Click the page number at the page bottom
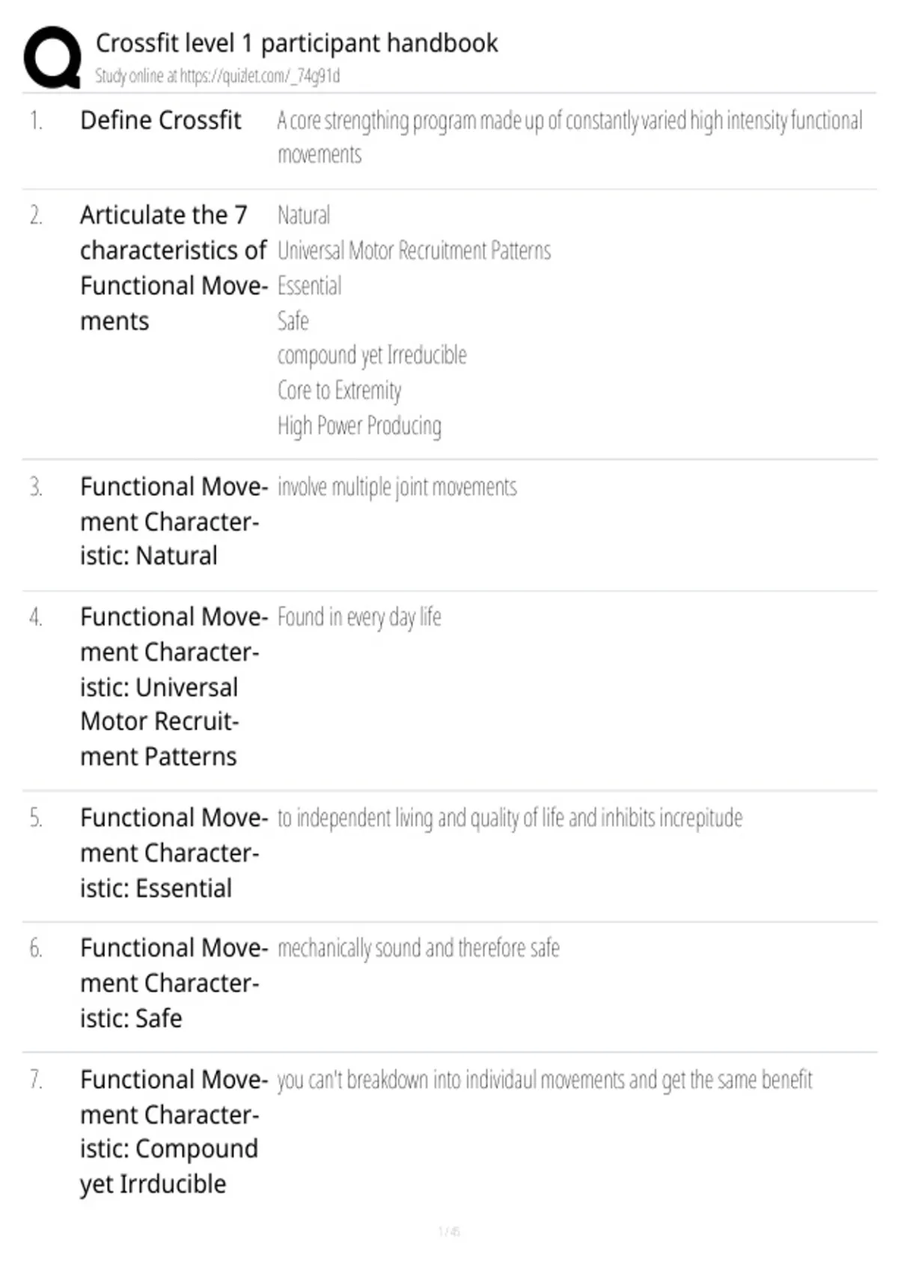Screen dimensions: 898x1273 tap(449, 1231)
